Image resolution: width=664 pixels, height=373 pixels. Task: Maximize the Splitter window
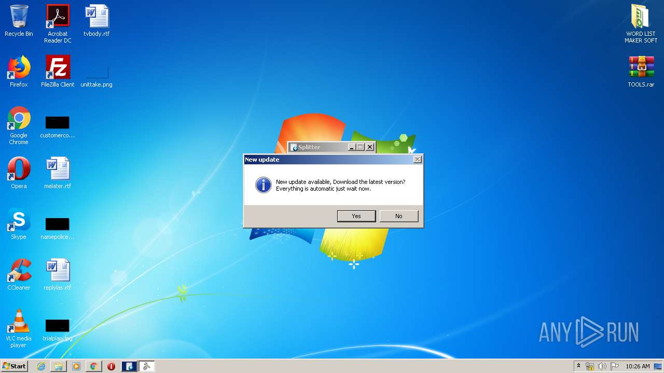[361, 147]
